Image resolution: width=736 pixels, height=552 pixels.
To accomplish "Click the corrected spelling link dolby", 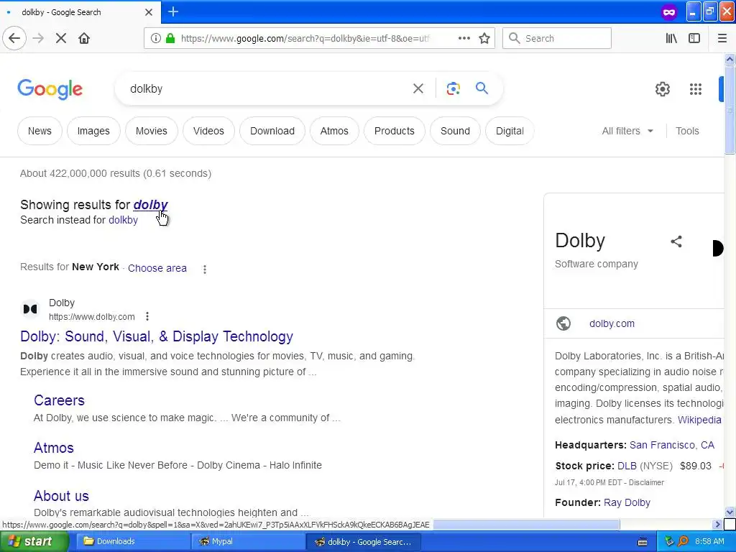I will click(150, 205).
